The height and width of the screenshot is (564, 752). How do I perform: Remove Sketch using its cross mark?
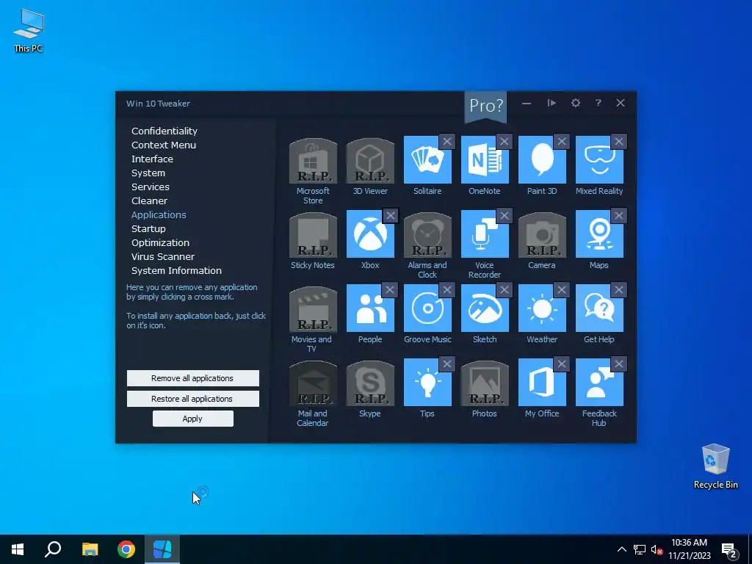[504, 289]
